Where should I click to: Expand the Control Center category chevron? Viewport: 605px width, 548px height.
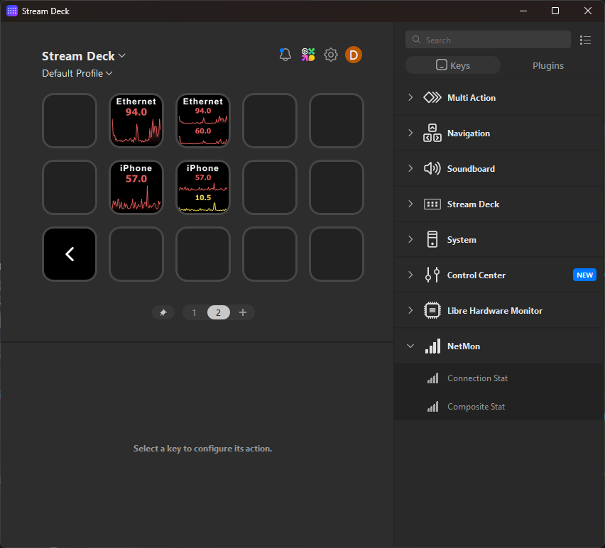pos(410,275)
